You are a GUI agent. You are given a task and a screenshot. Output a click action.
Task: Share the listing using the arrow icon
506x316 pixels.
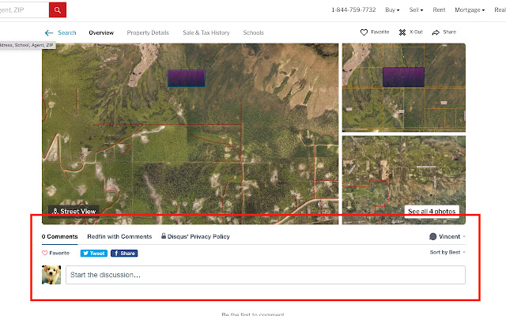coord(436,32)
